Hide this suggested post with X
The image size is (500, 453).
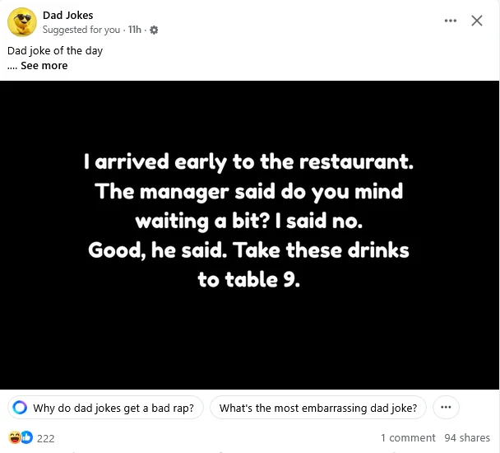click(476, 21)
